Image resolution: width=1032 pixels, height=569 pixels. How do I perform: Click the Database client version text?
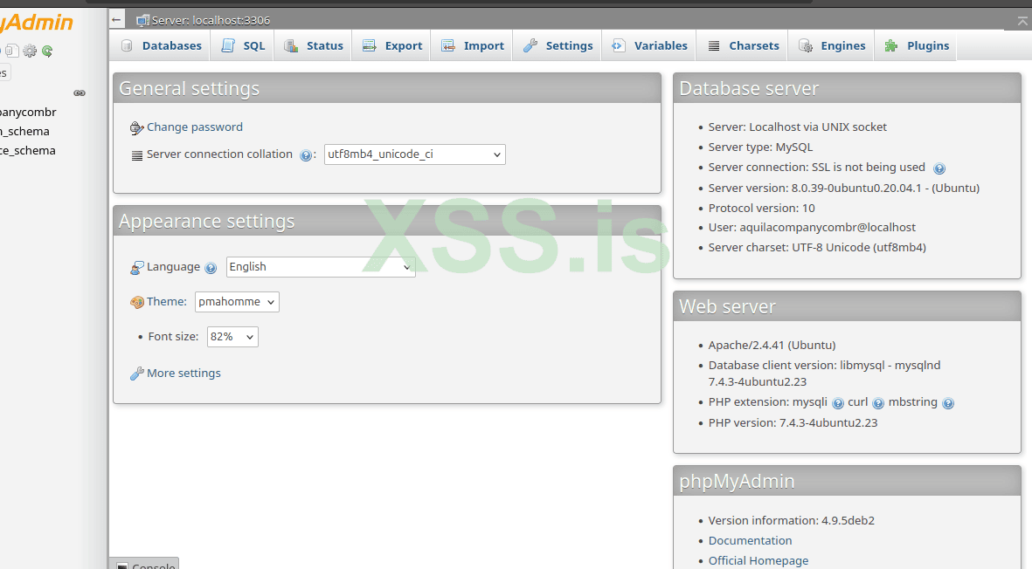(824, 374)
